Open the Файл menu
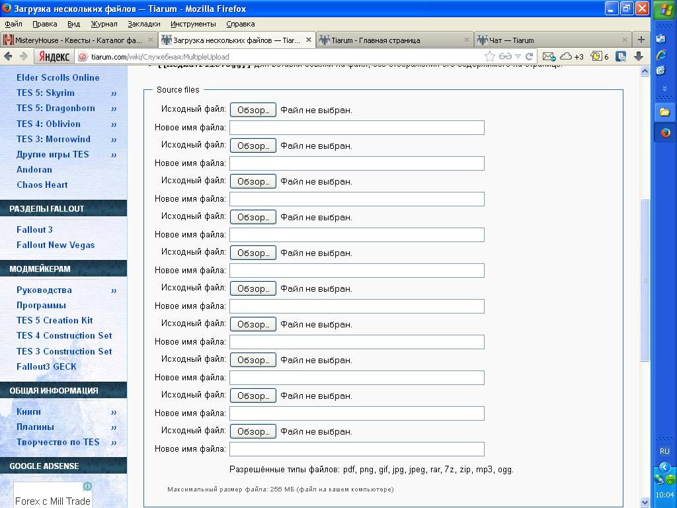The height and width of the screenshot is (508, 677). (13, 24)
